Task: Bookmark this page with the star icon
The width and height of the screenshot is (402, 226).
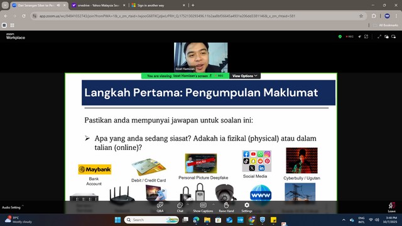Action: click(x=361, y=16)
